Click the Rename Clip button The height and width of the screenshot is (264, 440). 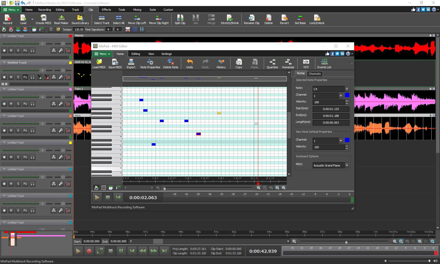pyautogui.click(x=251, y=19)
